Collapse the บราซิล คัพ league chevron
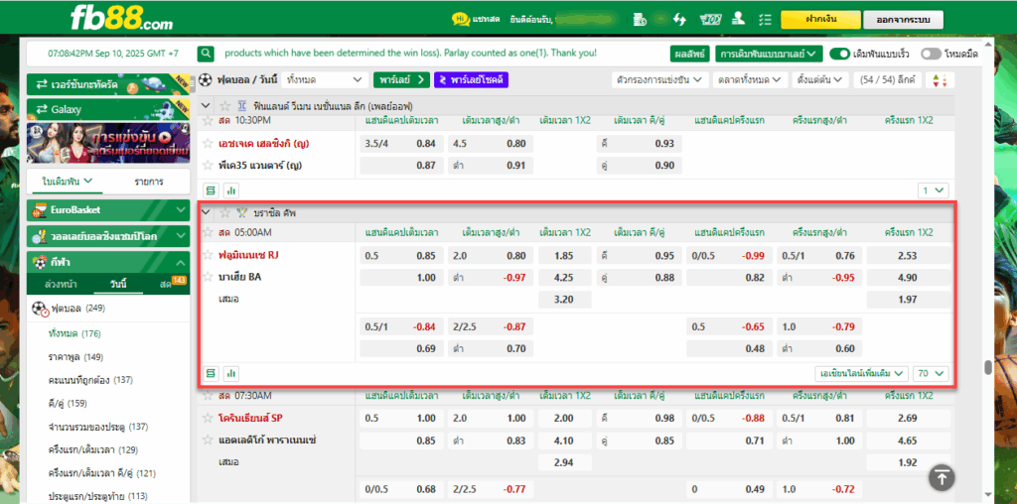This screenshot has height=504, width=1017. coord(207,212)
